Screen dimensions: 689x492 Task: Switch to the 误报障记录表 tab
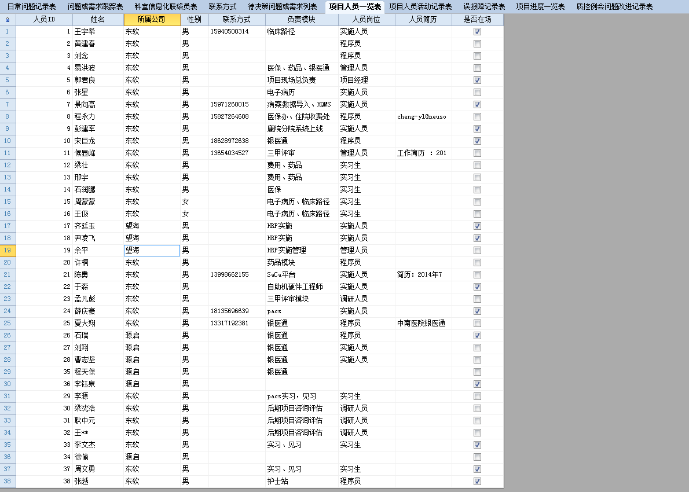tap(484, 6)
